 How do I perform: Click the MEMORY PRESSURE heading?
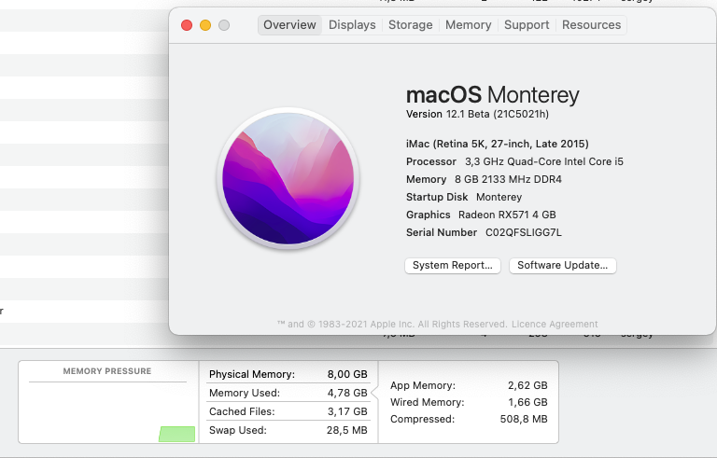click(107, 371)
